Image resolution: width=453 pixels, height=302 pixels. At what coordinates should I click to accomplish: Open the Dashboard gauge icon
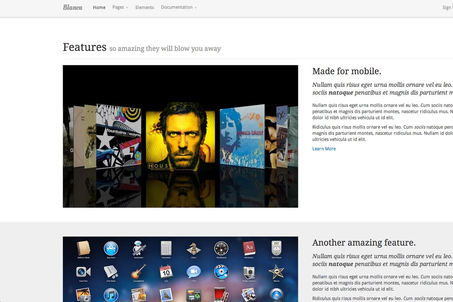(221, 248)
